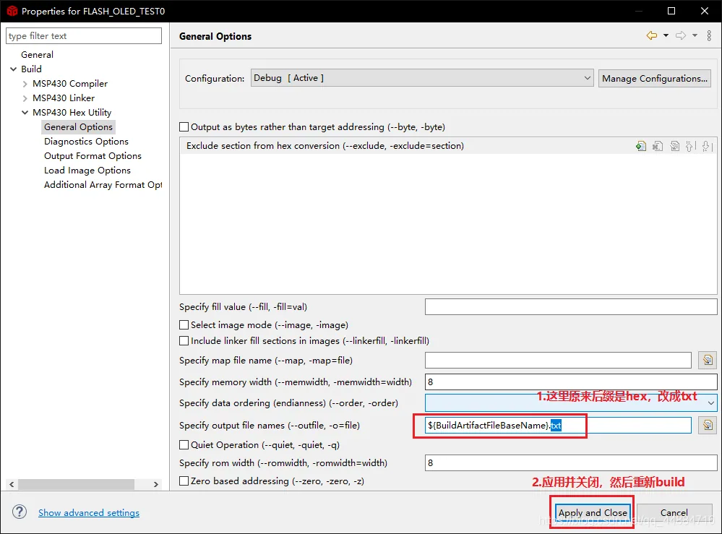Screen dimensions: 722x534
Task: Select Additional Array Format Options item
Action: click(x=103, y=184)
